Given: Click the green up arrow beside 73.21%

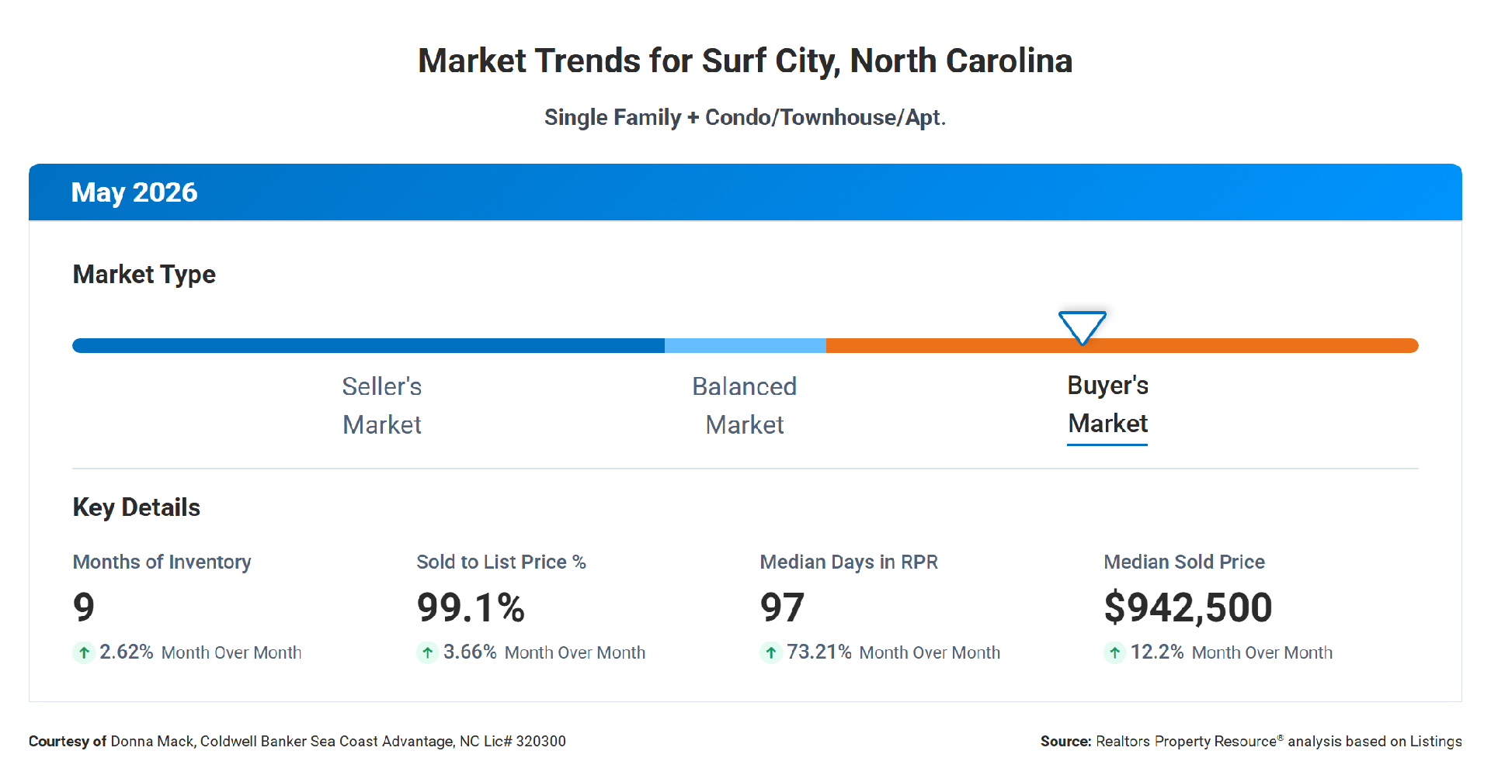Looking at the screenshot, I should tap(770, 652).
